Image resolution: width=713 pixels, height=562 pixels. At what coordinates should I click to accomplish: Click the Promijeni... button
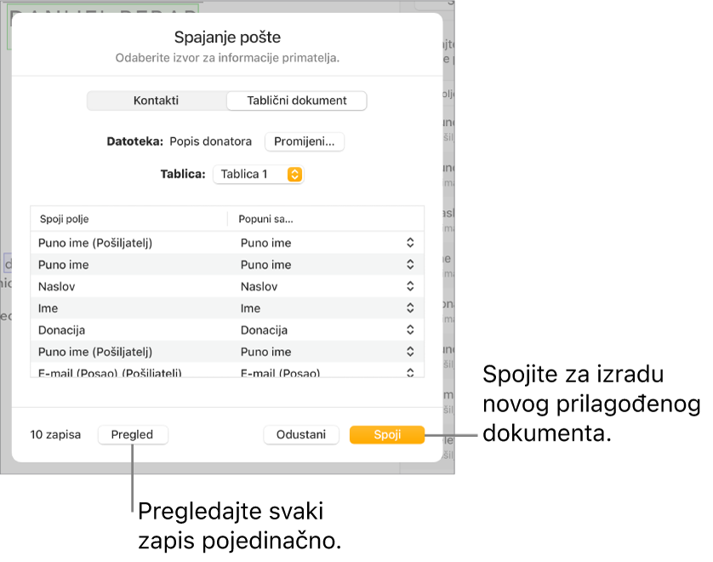305,141
